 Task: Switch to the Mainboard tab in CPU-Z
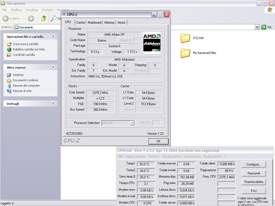point(95,23)
